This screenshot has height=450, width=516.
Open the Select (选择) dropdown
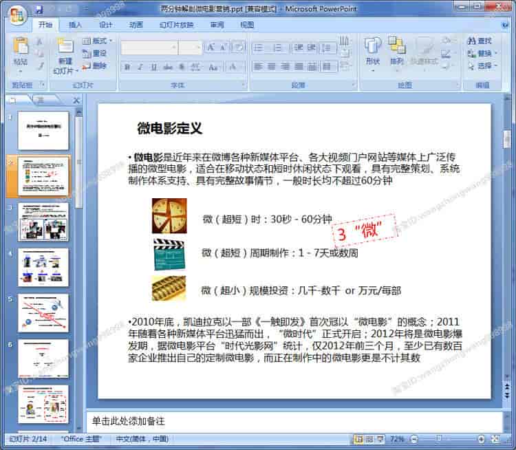pyautogui.click(x=482, y=66)
